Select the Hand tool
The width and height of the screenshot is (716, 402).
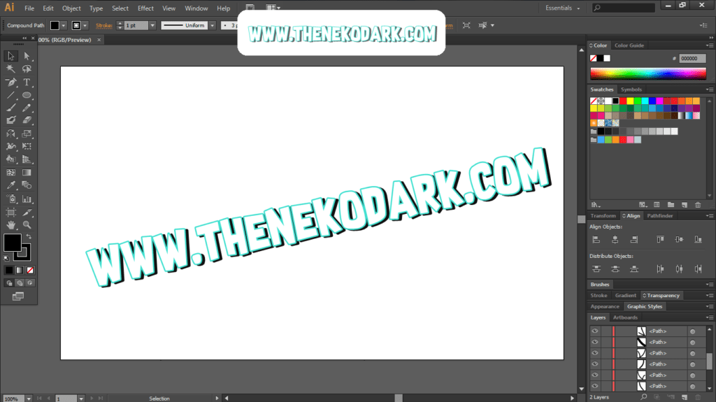[11, 224]
